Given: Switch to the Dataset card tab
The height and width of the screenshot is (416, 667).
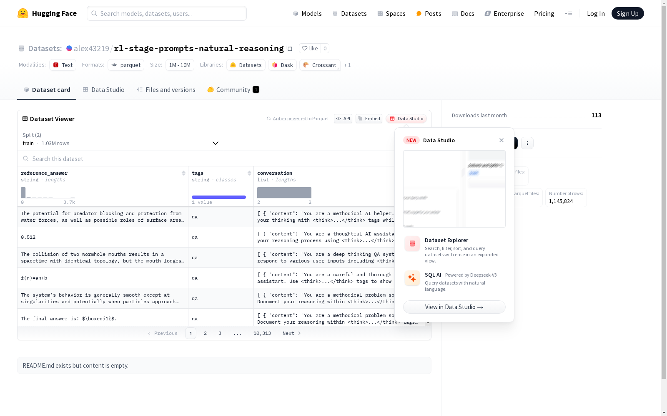Looking at the screenshot, I should coord(47,89).
